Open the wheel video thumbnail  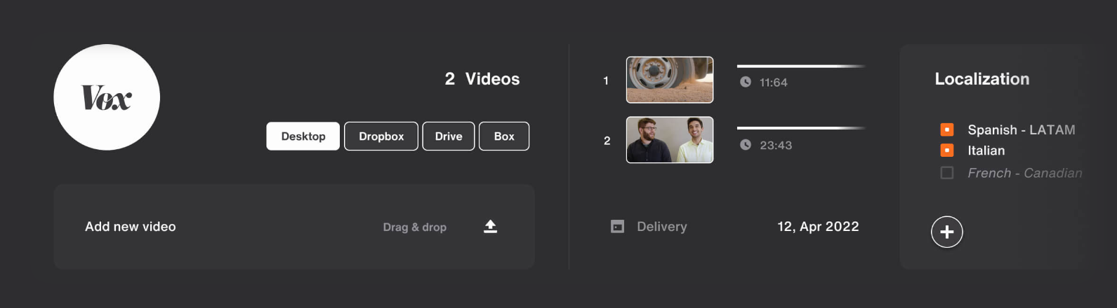click(x=669, y=80)
